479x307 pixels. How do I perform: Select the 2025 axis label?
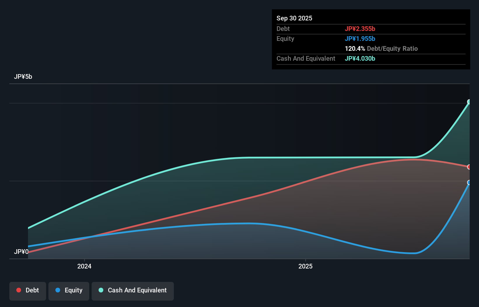[x=305, y=266]
